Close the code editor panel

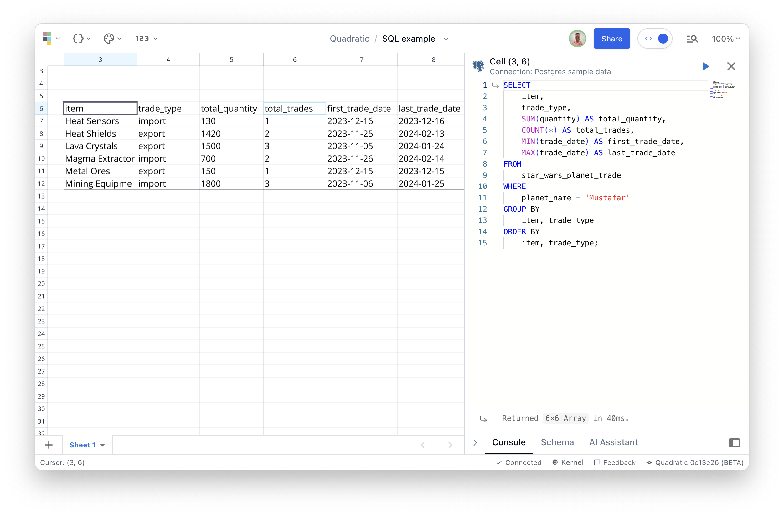[x=731, y=66]
